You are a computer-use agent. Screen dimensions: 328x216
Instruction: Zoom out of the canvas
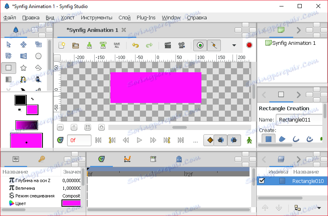click(x=60, y=127)
